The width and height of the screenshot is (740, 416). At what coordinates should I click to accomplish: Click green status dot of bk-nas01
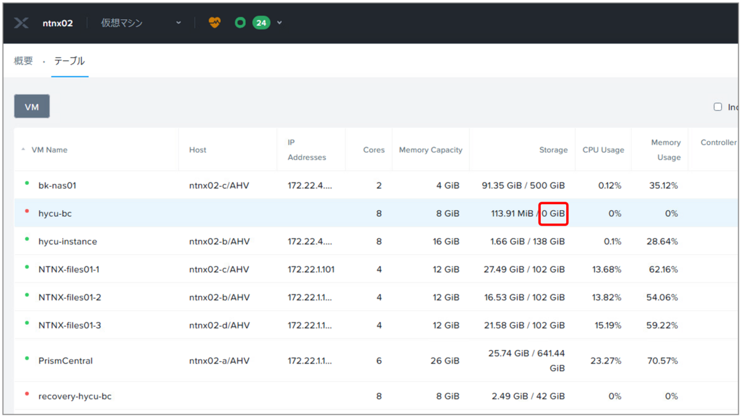tap(27, 183)
